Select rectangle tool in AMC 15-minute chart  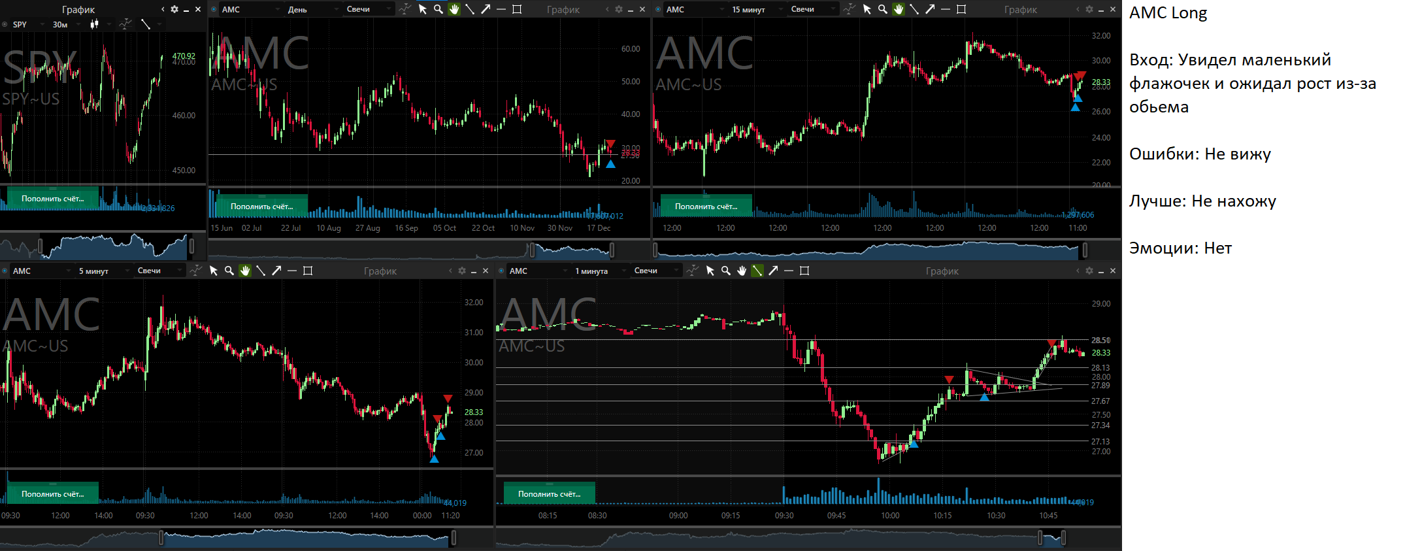point(961,9)
